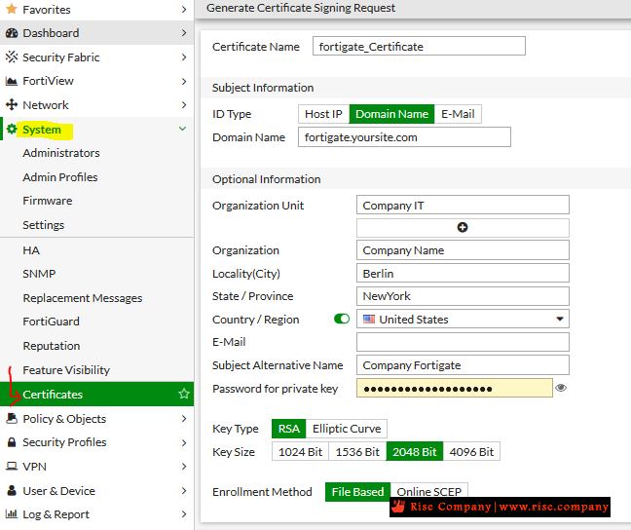Viewport: 631px width, 530px height.
Task: Toggle the Country / Region switch
Action: [342, 319]
